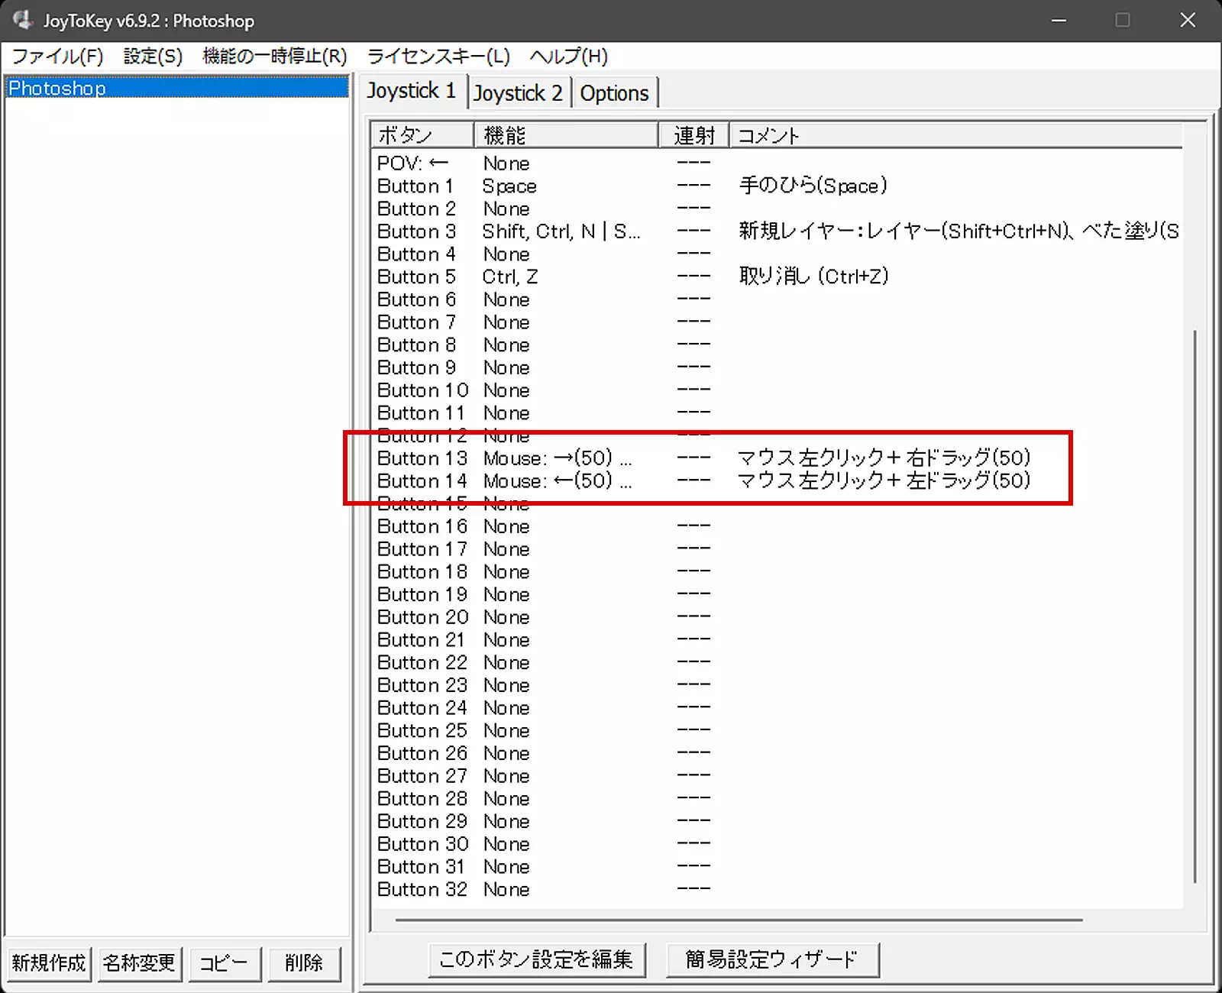
Task: Select the Button 11 row
Action: pos(777,413)
